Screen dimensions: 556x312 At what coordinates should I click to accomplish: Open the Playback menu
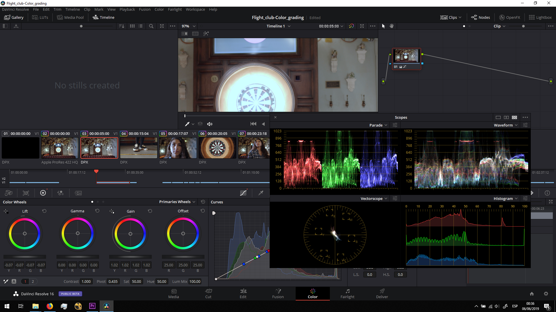pos(127,9)
